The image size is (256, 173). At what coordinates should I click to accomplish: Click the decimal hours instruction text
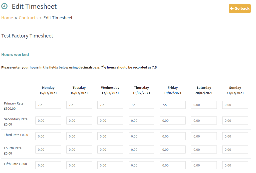[79, 67]
